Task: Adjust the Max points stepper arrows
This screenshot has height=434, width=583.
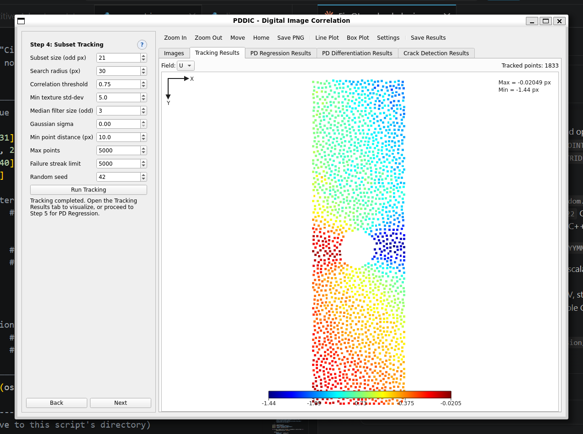Action: (x=143, y=151)
